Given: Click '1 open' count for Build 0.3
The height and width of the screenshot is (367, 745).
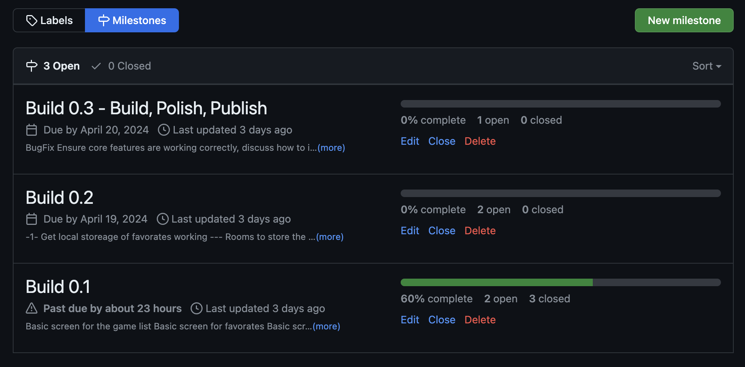Looking at the screenshot, I should (493, 120).
